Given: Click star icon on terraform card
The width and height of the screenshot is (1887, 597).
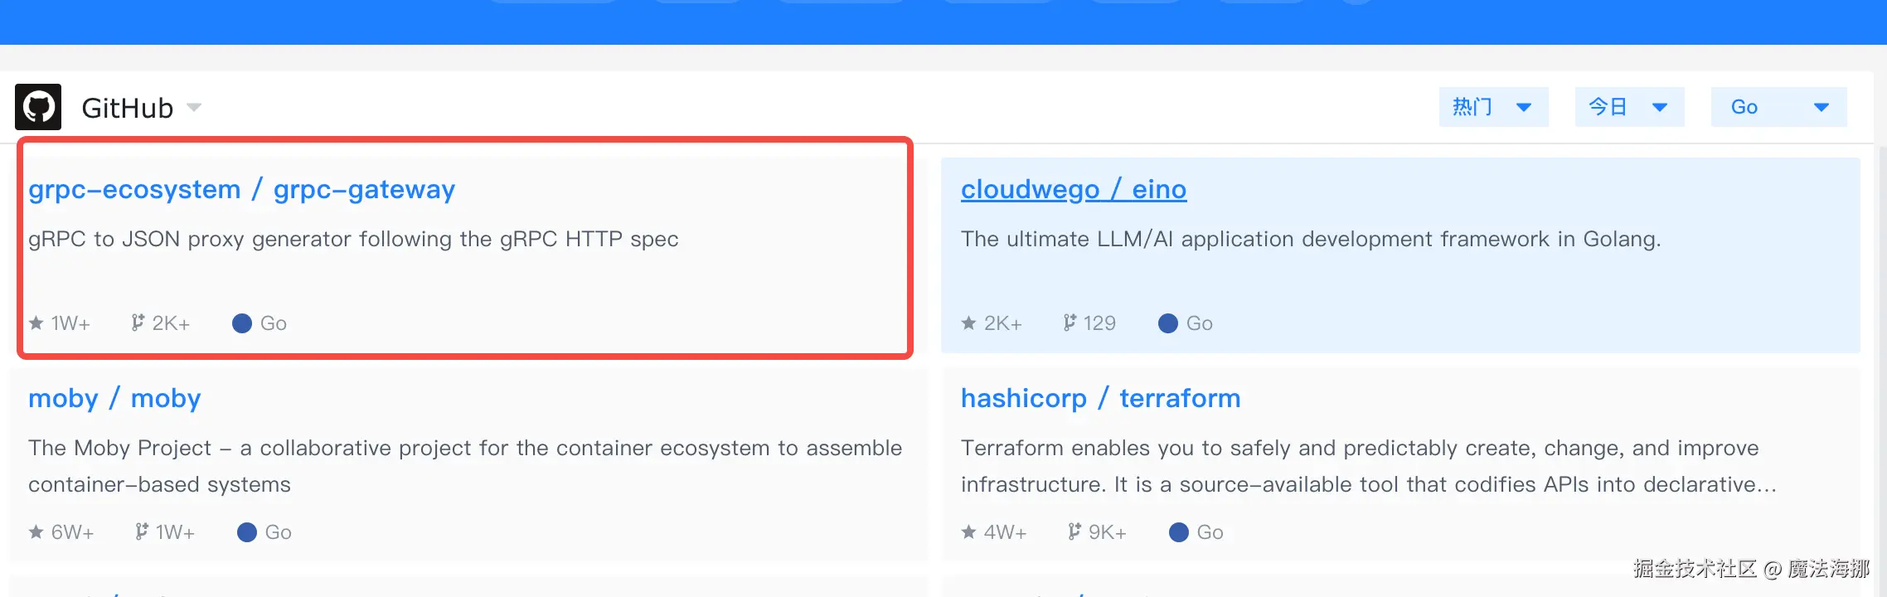Looking at the screenshot, I should (x=968, y=532).
